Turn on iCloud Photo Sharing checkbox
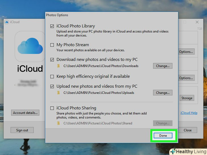 (x=52, y=108)
